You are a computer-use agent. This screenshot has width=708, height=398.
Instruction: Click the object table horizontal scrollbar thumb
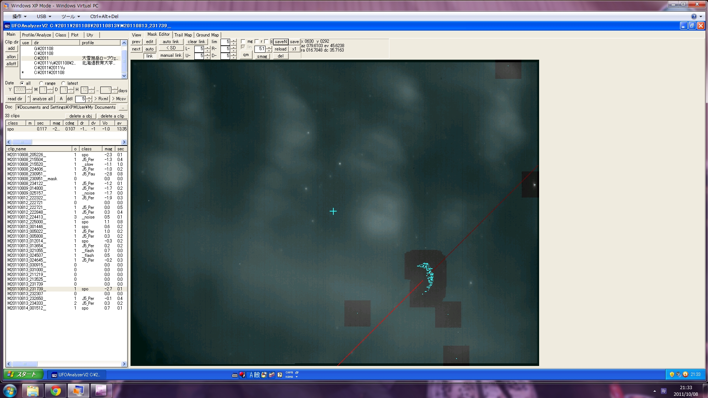point(22,142)
